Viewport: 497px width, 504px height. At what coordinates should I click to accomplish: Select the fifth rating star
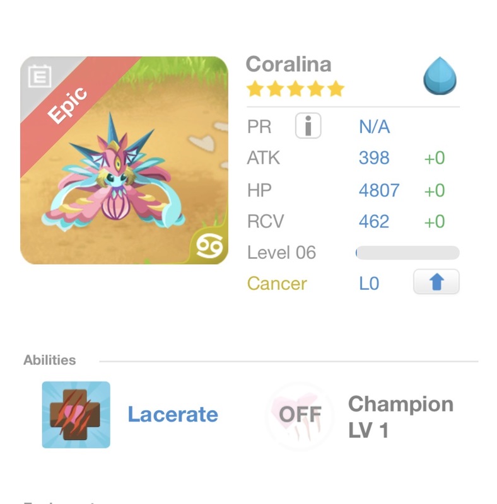point(335,89)
